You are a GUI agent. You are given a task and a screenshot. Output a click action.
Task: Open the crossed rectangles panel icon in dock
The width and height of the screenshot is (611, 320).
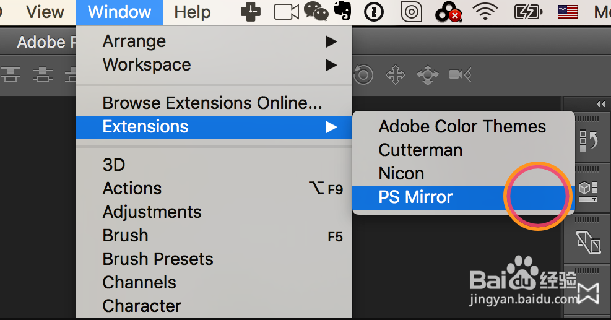pyautogui.click(x=588, y=241)
